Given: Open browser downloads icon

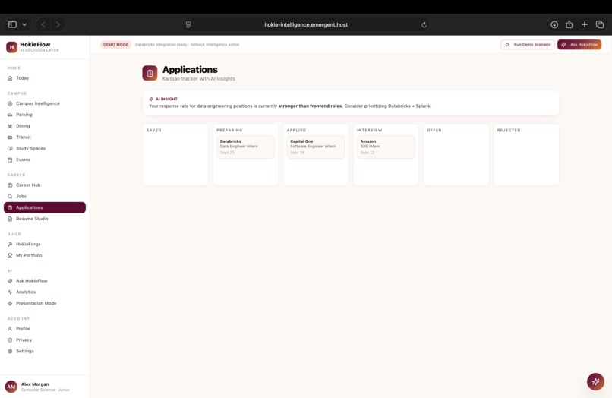Looking at the screenshot, I should (554, 24).
